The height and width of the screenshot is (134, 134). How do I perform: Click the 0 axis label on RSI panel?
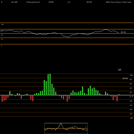pos(1,46)
